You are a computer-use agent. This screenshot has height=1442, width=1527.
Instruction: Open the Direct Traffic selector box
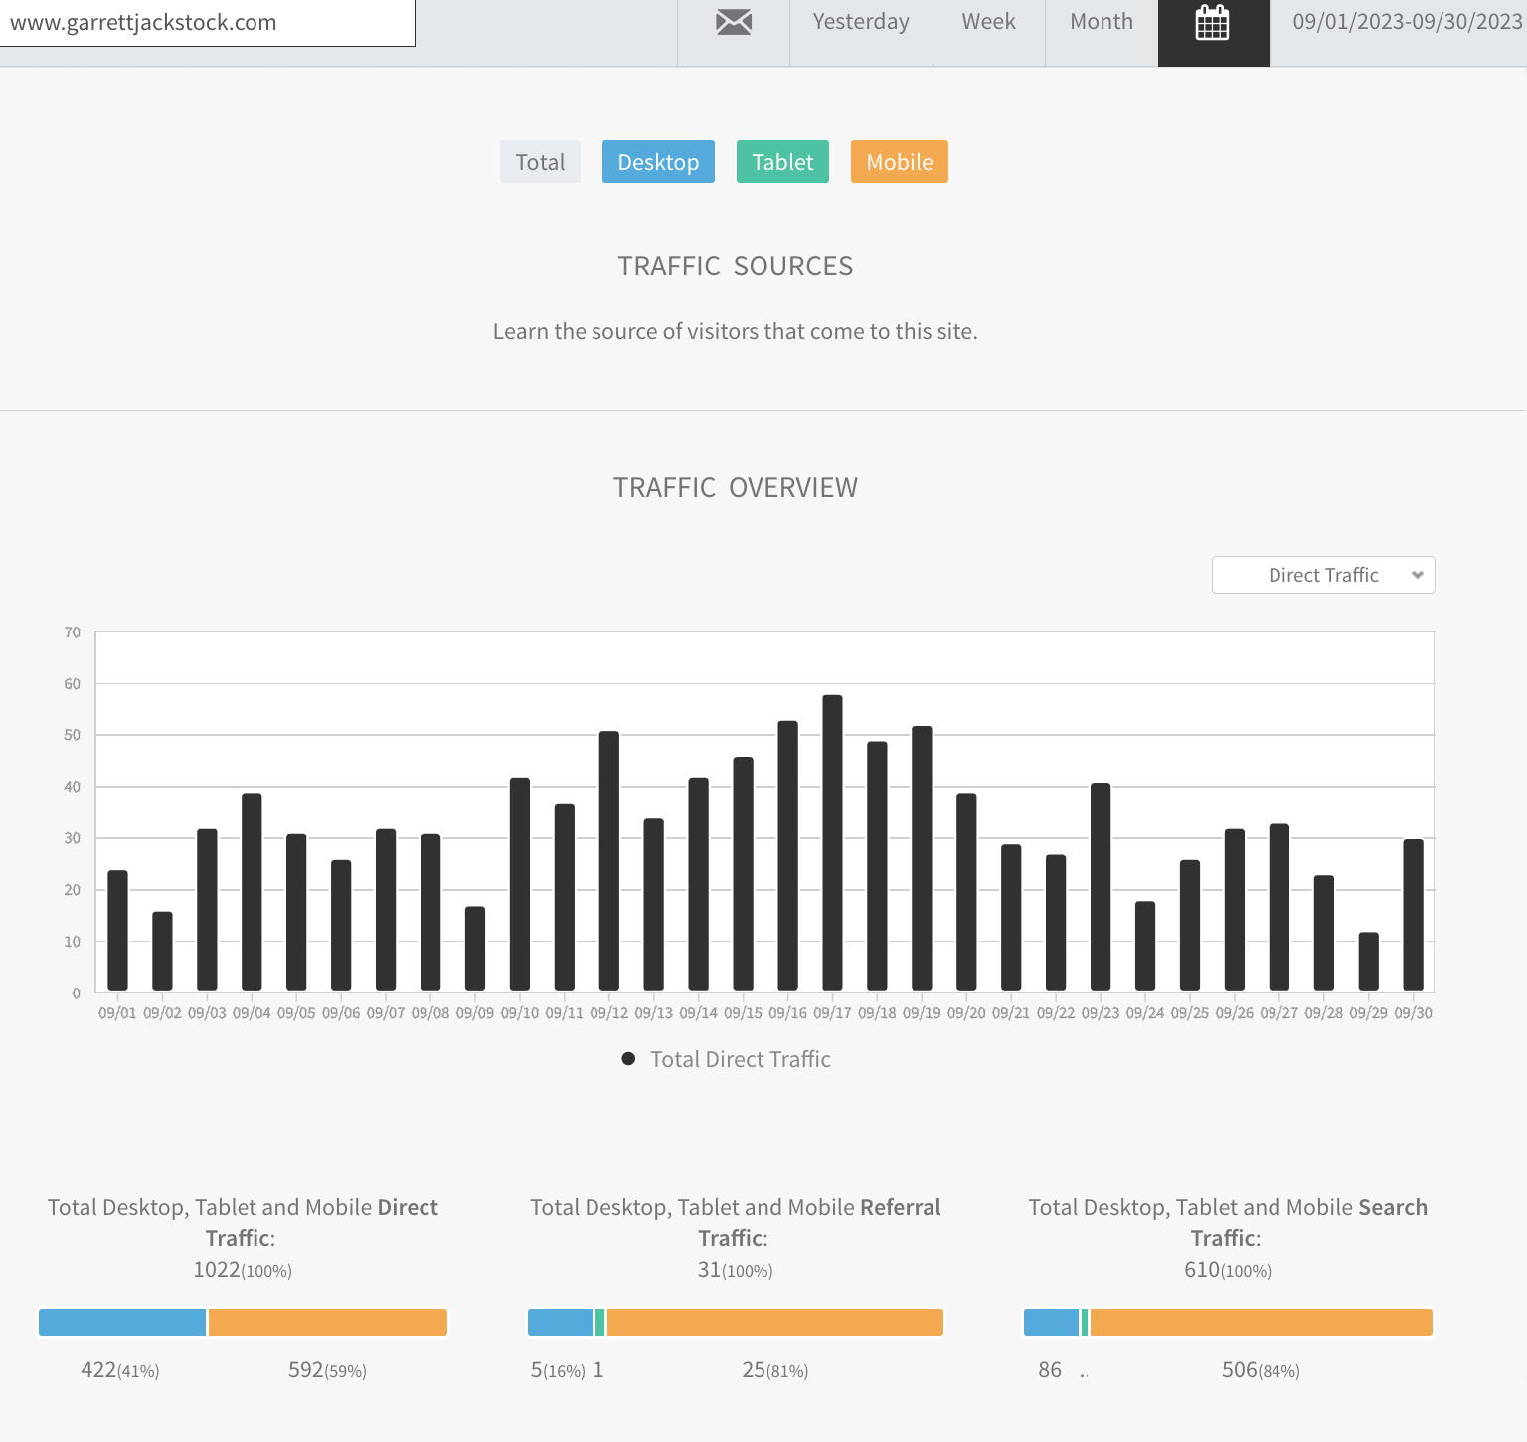click(x=1323, y=575)
